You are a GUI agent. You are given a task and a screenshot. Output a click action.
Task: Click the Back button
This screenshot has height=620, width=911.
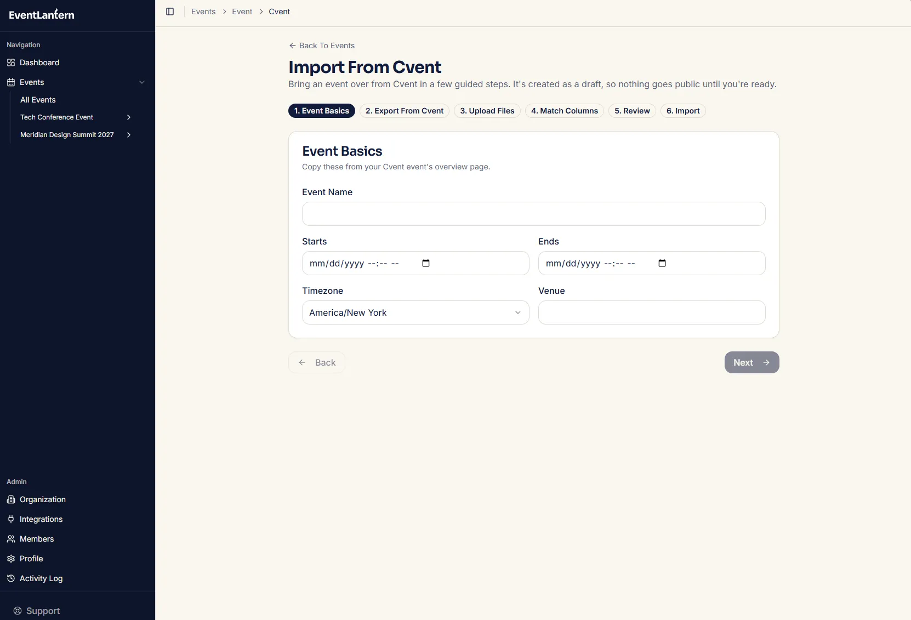pyautogui.click(x=317, y=362)
